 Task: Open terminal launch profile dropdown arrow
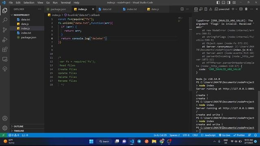(x=236, y=9)
